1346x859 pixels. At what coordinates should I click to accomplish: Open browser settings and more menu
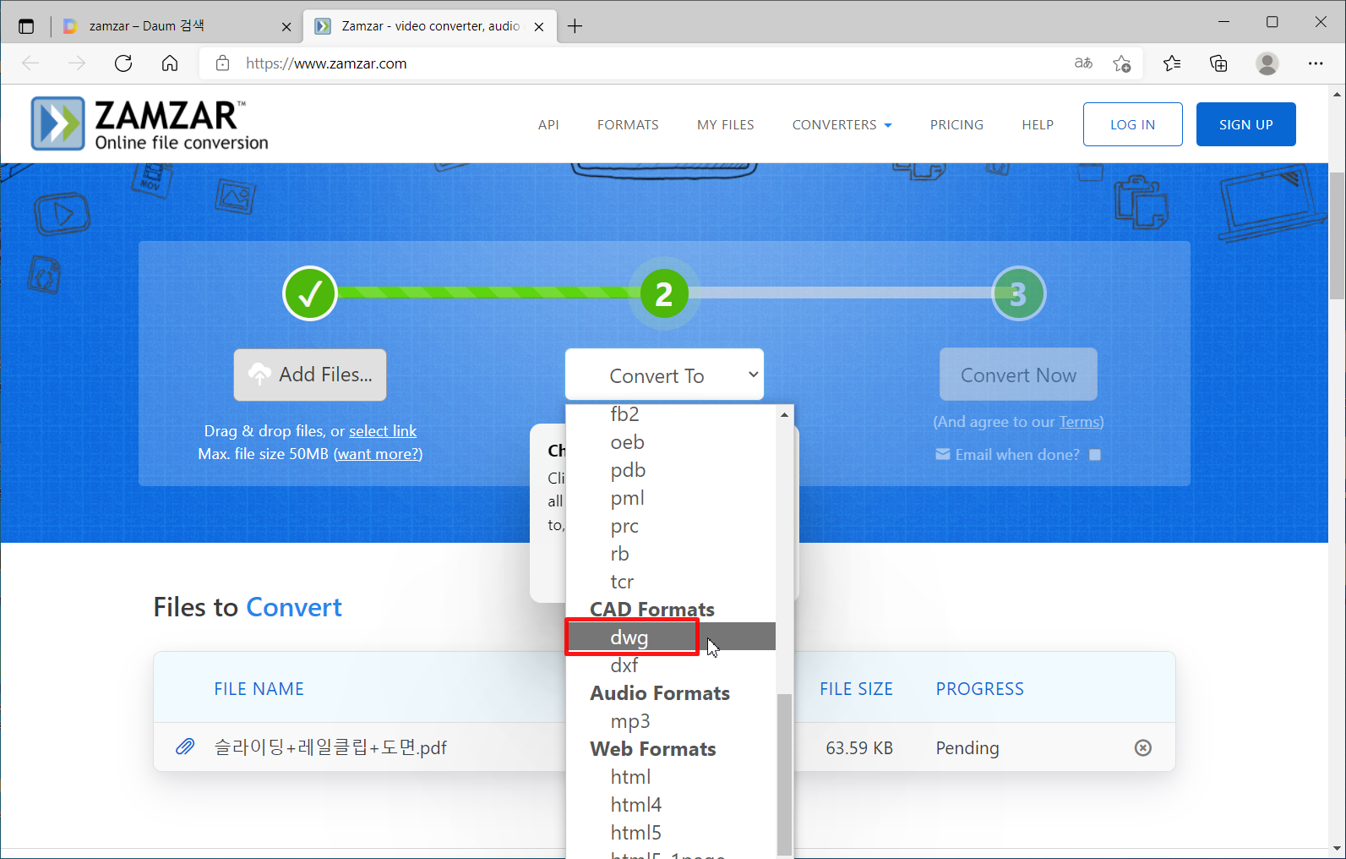tap(1316, 63)
